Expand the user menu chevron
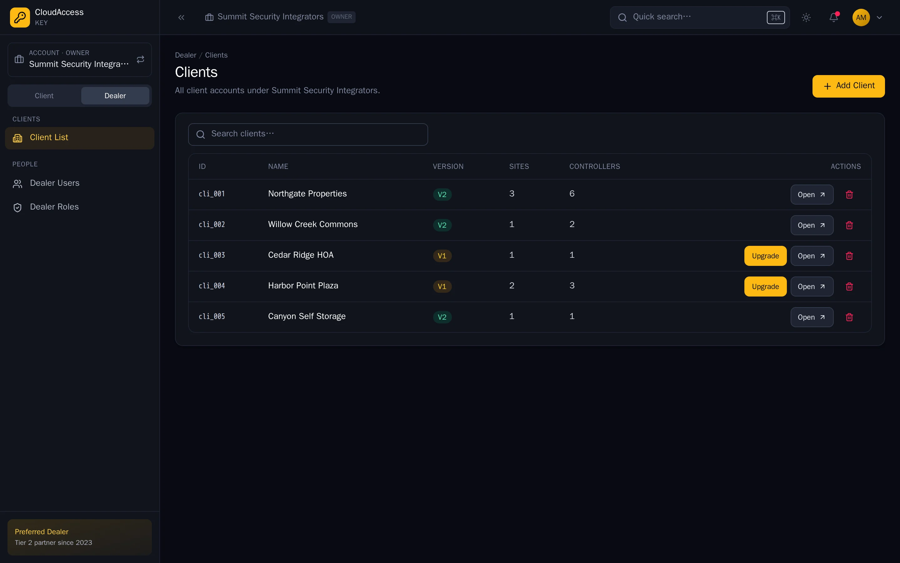The image size is (900, 563). [x=879, y=18]
